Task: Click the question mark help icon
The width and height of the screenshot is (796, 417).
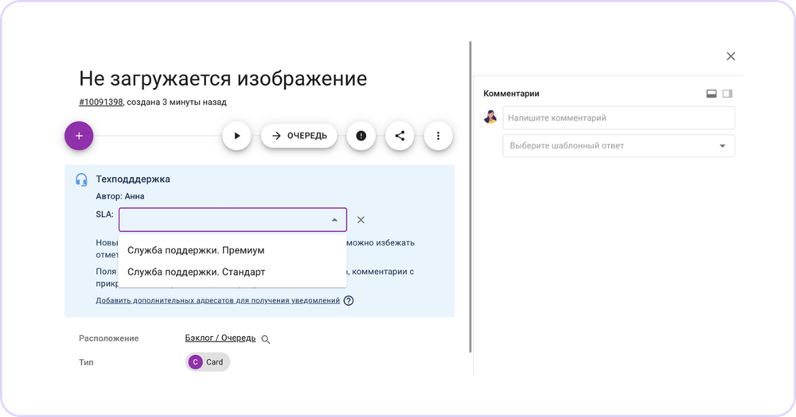Action: coord(349,300)
